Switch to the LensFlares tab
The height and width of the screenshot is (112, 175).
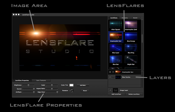[114, 18]
